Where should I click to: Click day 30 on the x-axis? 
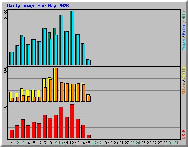point(171,143)
